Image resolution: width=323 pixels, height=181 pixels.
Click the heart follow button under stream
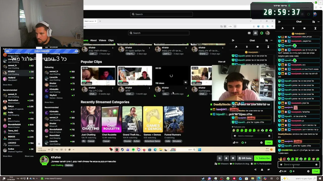(x=233, y=158)
